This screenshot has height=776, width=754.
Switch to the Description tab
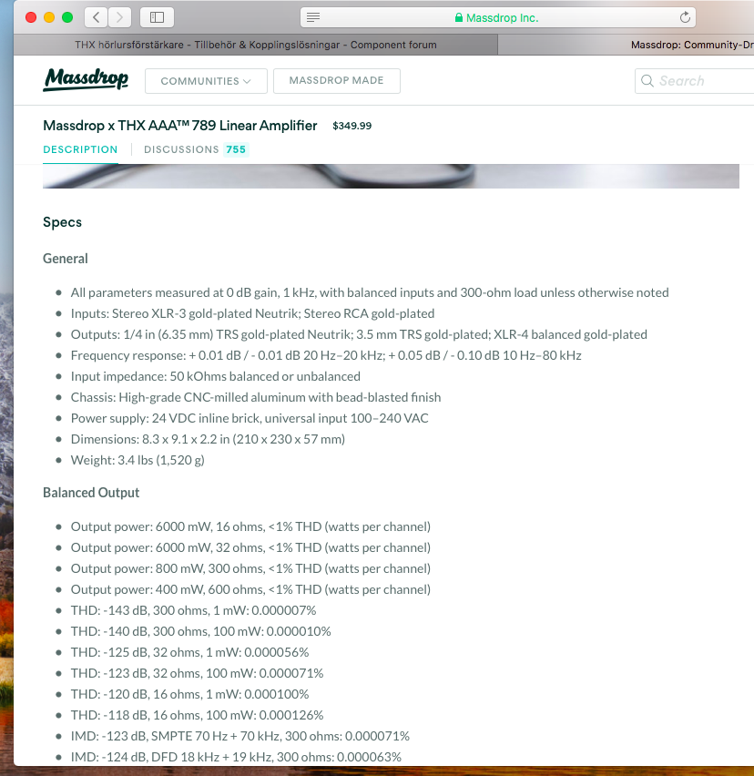click(x=80, y=149)
